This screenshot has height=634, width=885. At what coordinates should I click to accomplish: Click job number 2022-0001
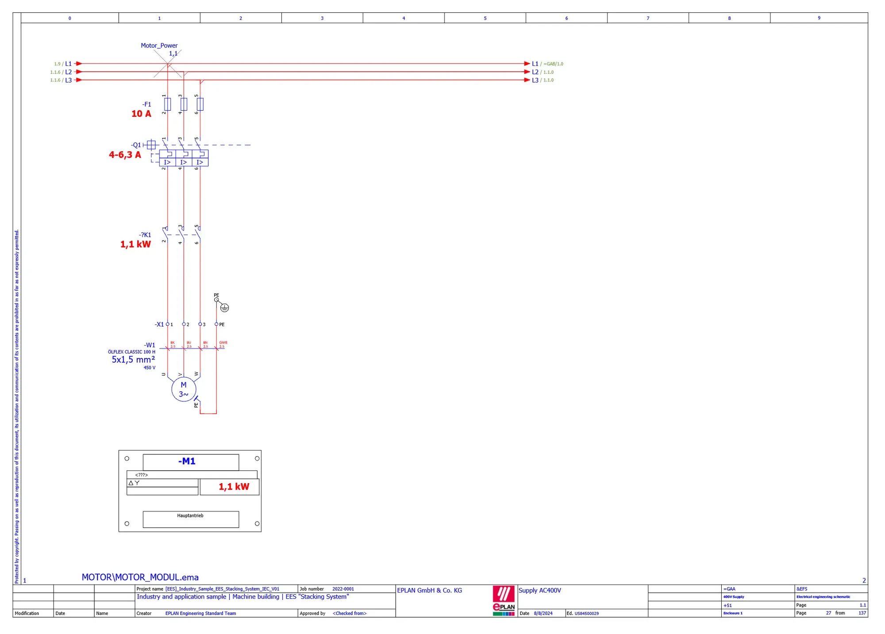[x=343, y=589]
